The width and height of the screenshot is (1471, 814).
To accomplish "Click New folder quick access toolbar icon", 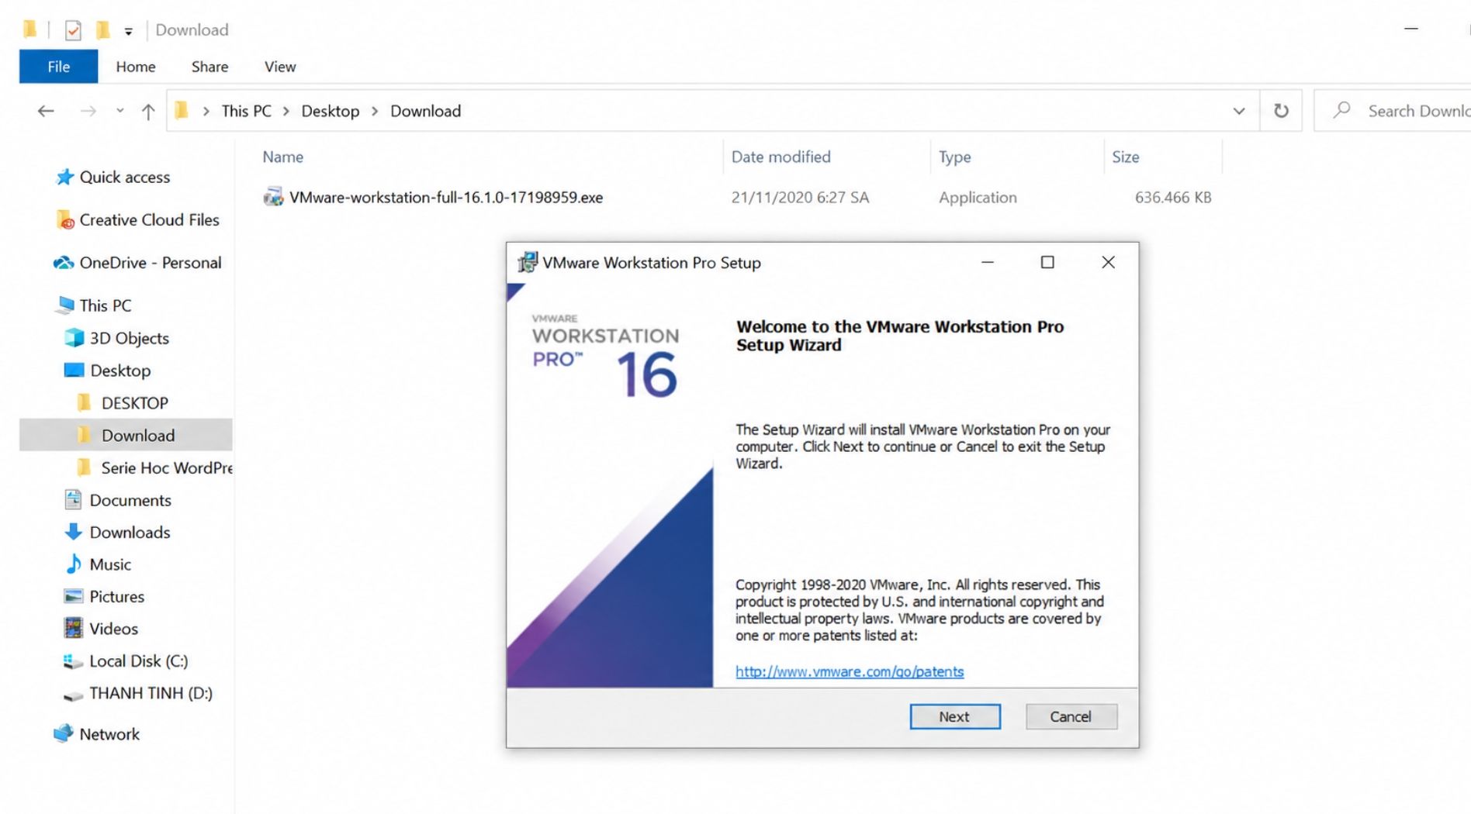I will [102, 29].
